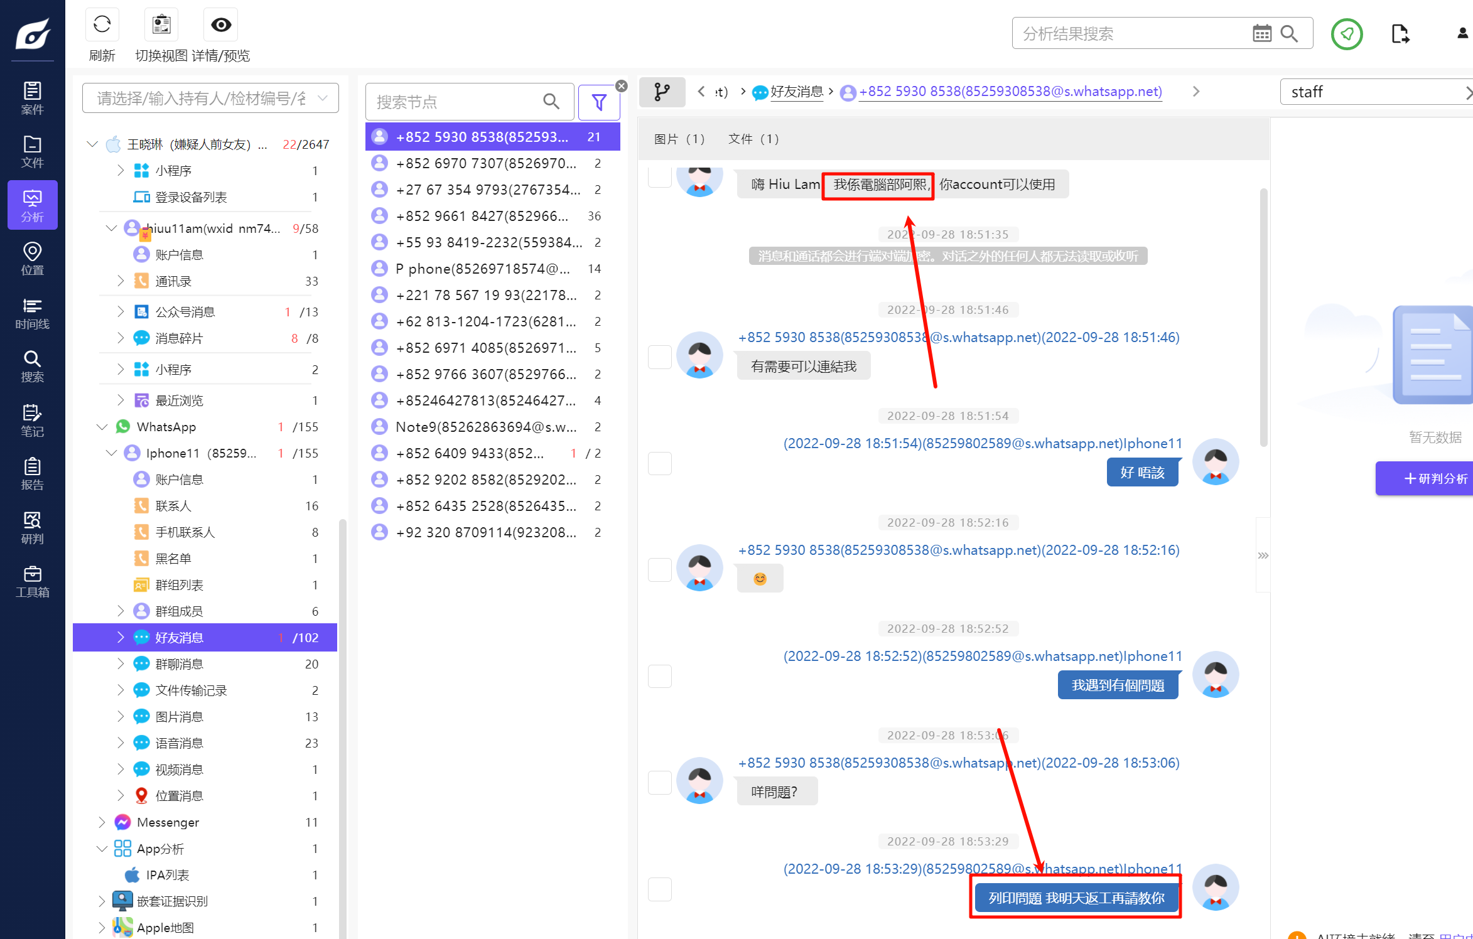Tick the checkbox beside 咩問題? message
Image resolution: width=1473 pixels, height=939 pixels.
tap(660, 782)
